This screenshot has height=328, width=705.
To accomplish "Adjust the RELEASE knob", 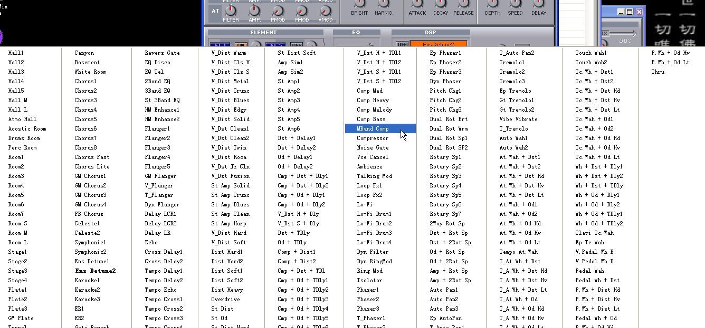I will (463, 3).
